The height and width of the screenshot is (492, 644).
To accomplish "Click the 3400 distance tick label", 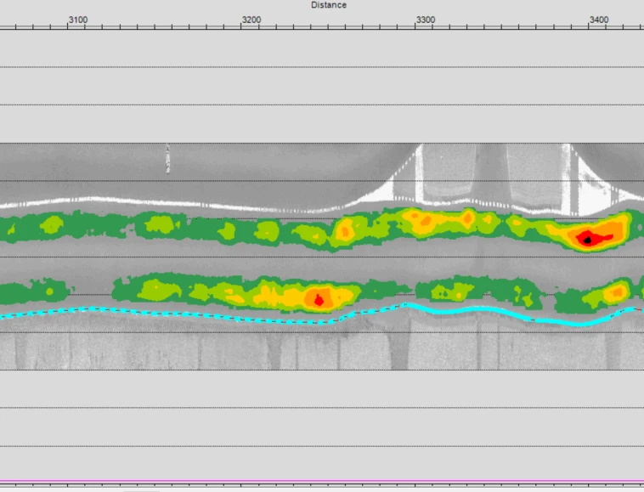I will coord(598,20).
